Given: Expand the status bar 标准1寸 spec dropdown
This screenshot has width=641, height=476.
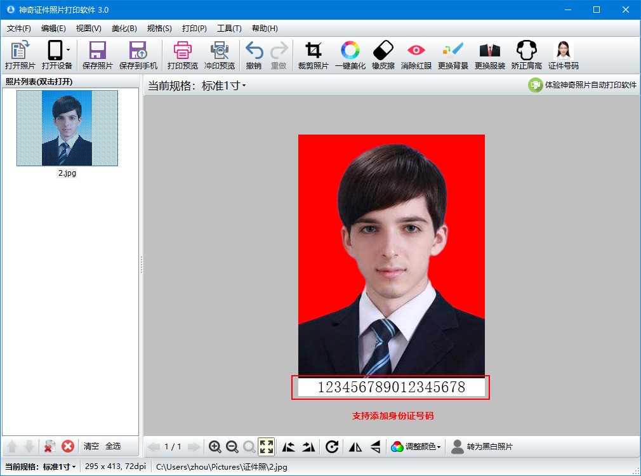Looking at the screenshot, I should tap(59, 467).
